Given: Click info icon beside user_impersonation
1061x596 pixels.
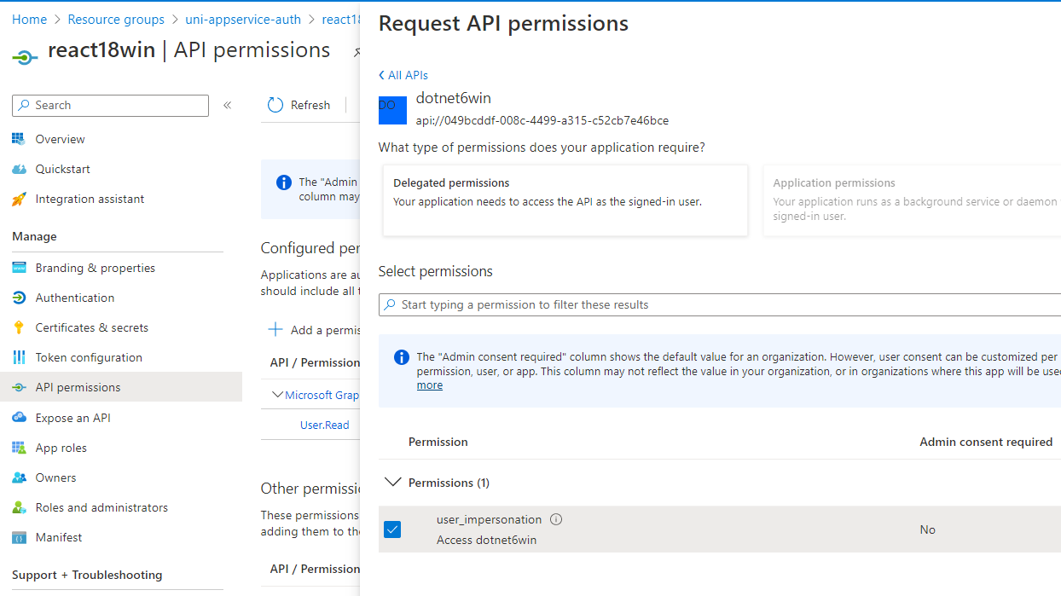Looking at the screenshot, I should click(556, 519).
